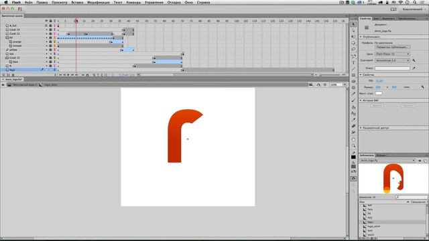Screen dimensions: 429x241
Task: Click the Publish Settings button
Action: 392,48
